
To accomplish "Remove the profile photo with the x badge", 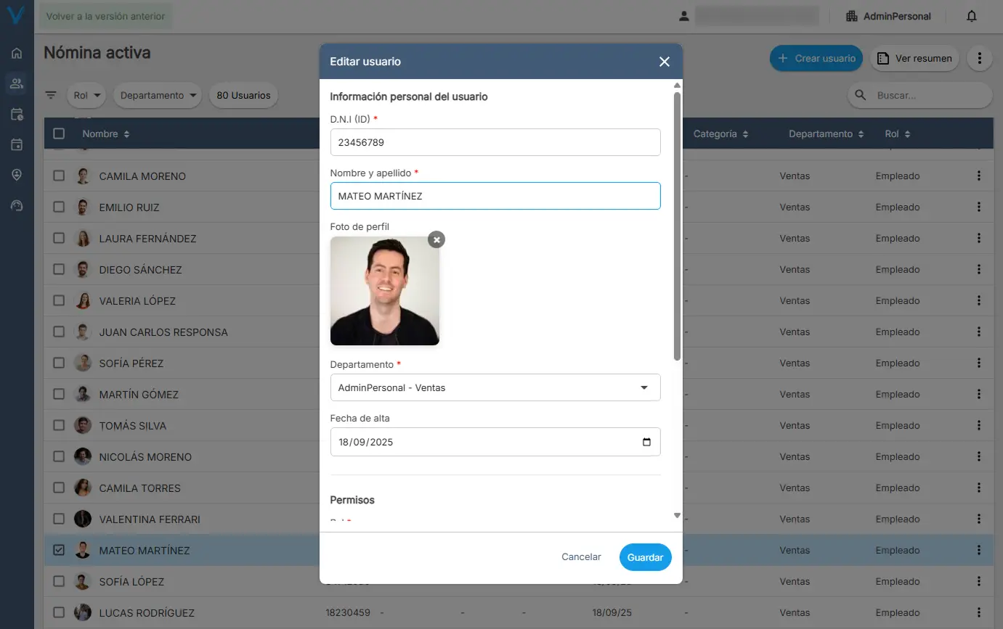I will (436, 239).
